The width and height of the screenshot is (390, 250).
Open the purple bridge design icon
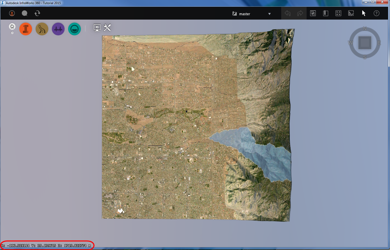click(x=58, y=29)
